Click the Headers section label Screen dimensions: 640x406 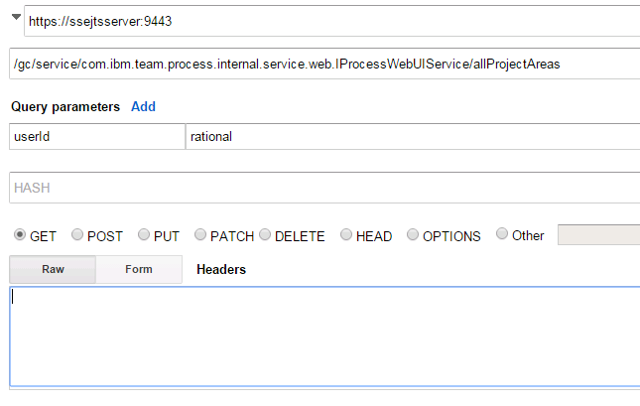(221, 269)
